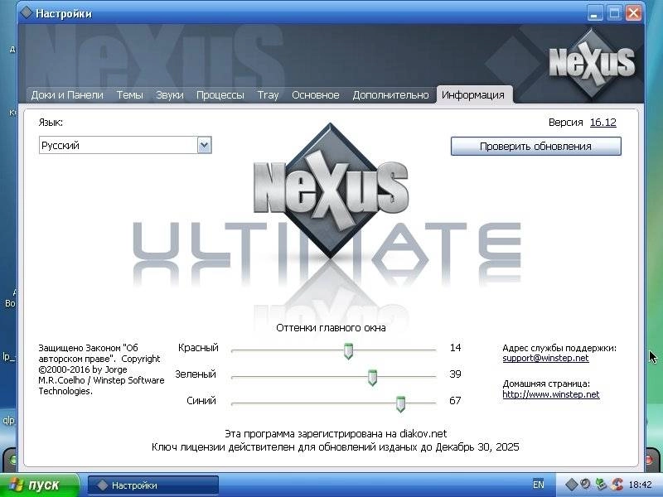Image resolution: width=663 pixels, height=497 pixels.
Task: Click the CCleaner tray icon
Action: pyautogui.click(x=617, y=484)
